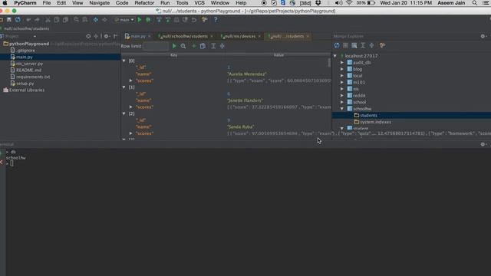The width and height of the screenshot is (491, 276).
Task: Click the Copy icon in the main toolbar
Action: 57,20
